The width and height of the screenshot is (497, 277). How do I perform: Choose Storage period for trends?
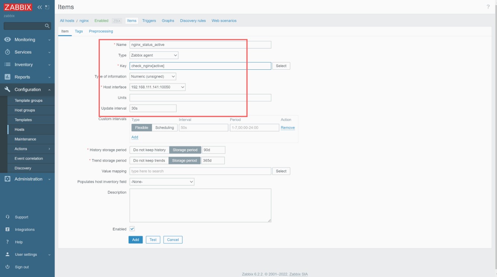tap(184, 160)
